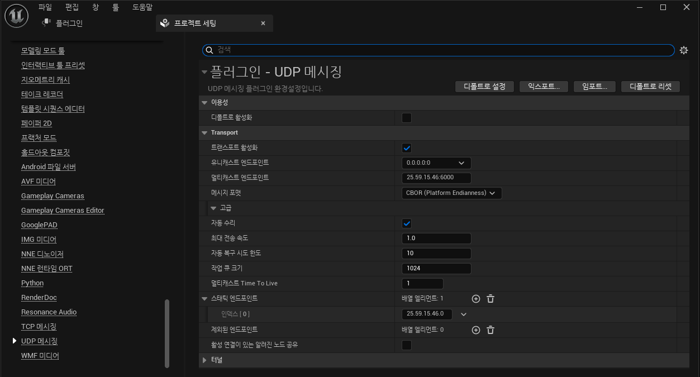Open the 파일 menu

[45, 7]
